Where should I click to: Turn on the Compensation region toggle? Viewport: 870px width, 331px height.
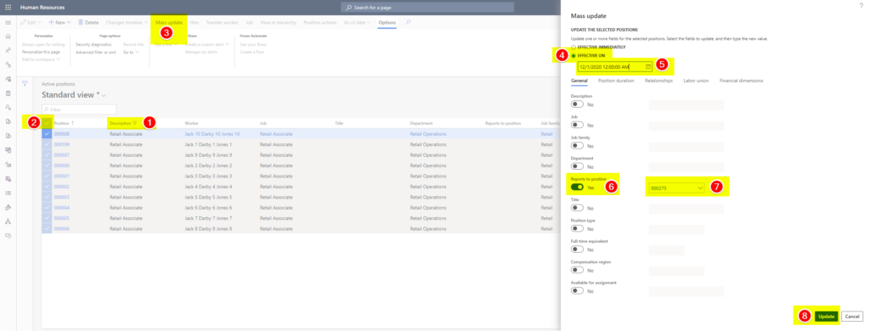578,270
